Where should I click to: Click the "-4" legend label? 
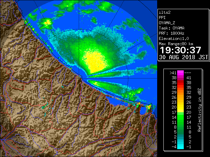pyautogui.click(x=174, y=147)
